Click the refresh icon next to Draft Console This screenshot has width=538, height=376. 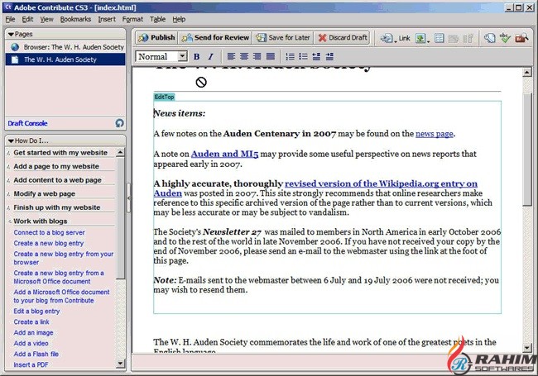click(119, 123)
